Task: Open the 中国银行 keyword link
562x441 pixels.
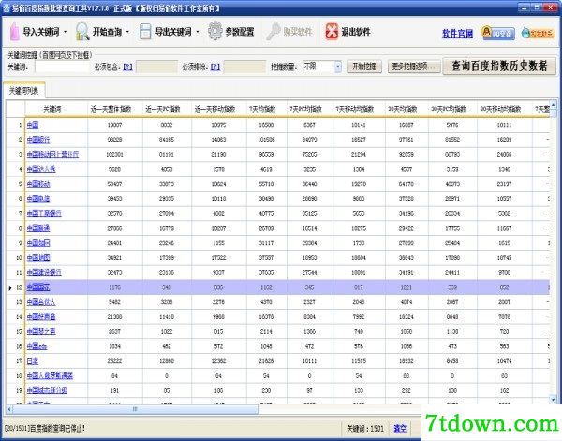Action: pos(38,140)
